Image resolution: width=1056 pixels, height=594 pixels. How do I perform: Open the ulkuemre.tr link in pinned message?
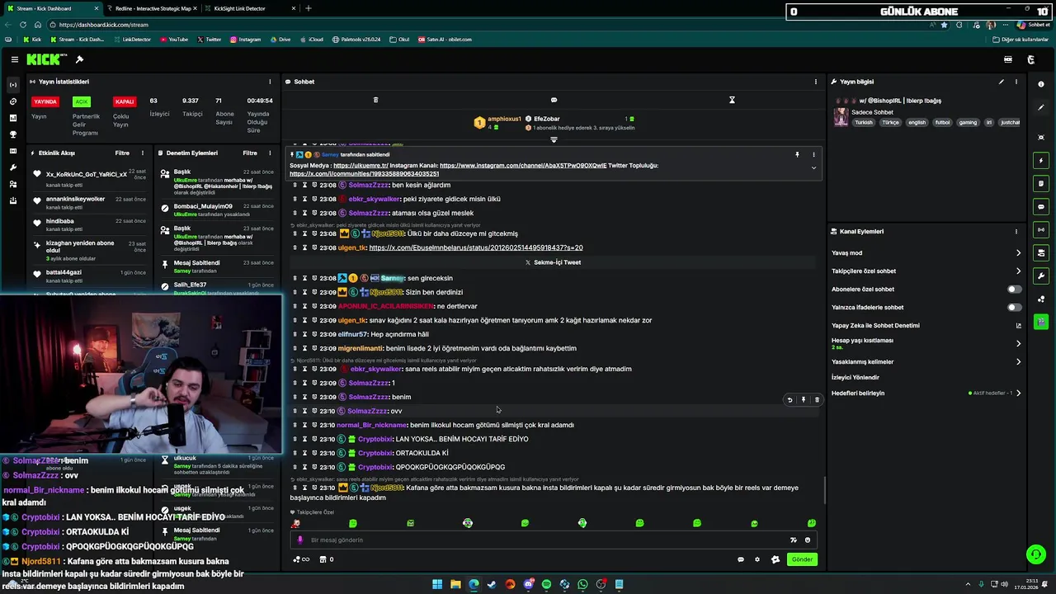[361, 166]
